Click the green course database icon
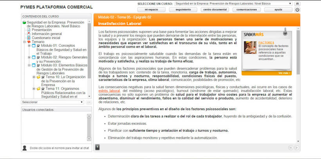 (x=24, y=23)
